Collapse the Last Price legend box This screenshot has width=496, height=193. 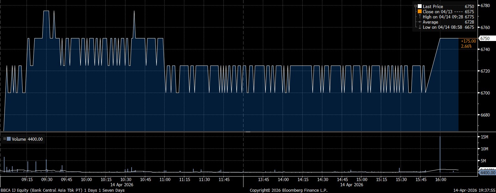point(415,6)
